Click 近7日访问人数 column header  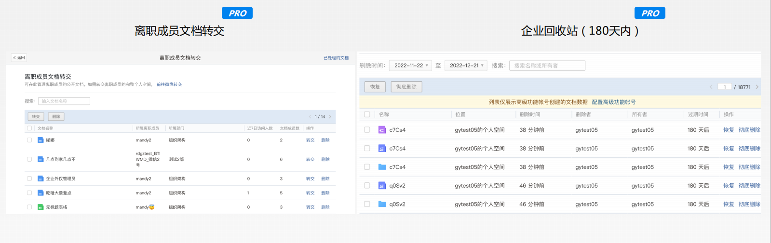260,128
